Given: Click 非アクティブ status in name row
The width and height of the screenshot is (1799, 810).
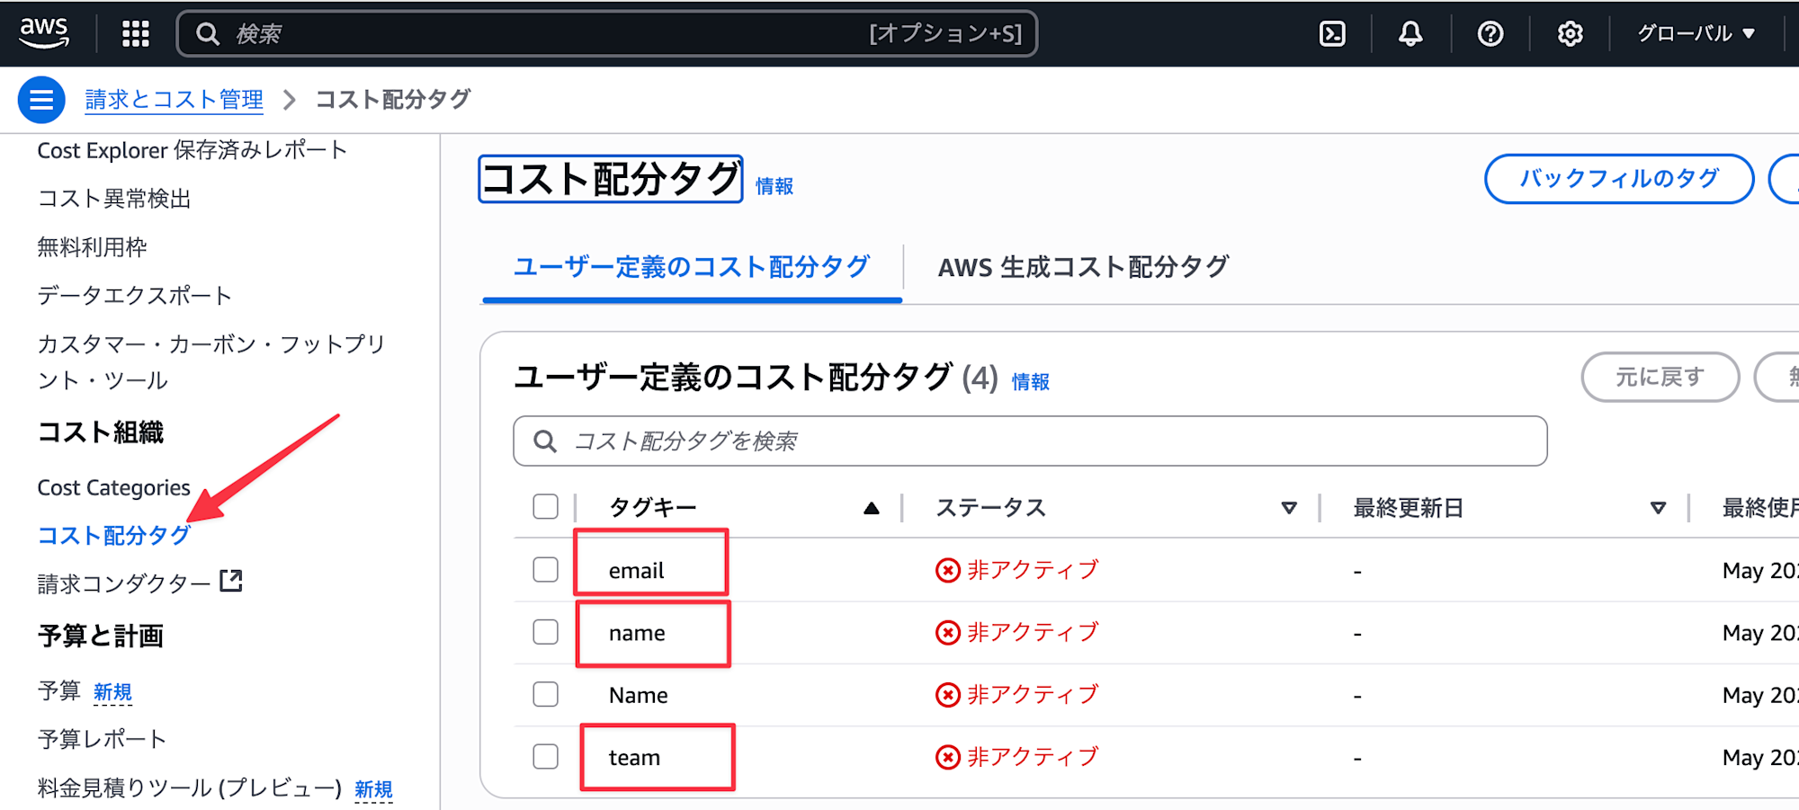Looking at the screenshot, I should pos(1033,632).
